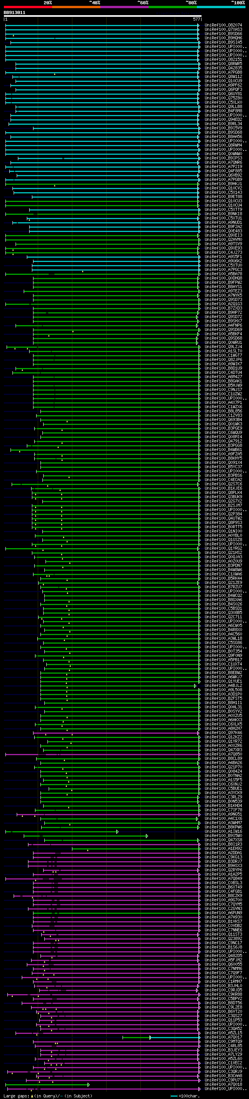This screenshot has height=1099, width=249.
Task: Select hit UniRef100_B9SD66
Action: pyautogui.click(x=223, y=34)
